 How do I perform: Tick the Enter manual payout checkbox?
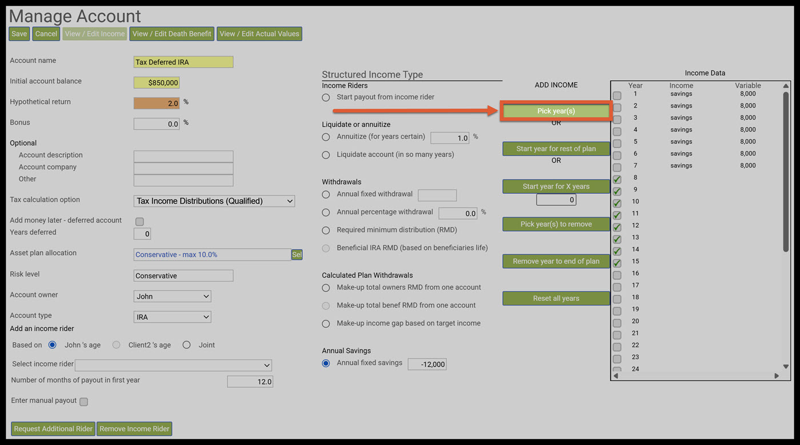pyautogui.click(x=83, y=402)
